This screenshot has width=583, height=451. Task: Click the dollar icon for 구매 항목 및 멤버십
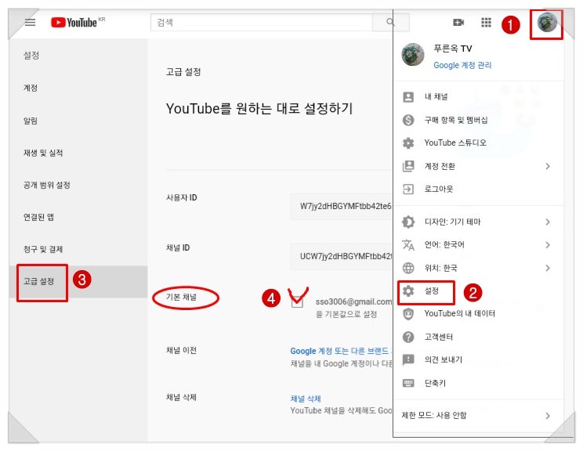pos(408,120)
